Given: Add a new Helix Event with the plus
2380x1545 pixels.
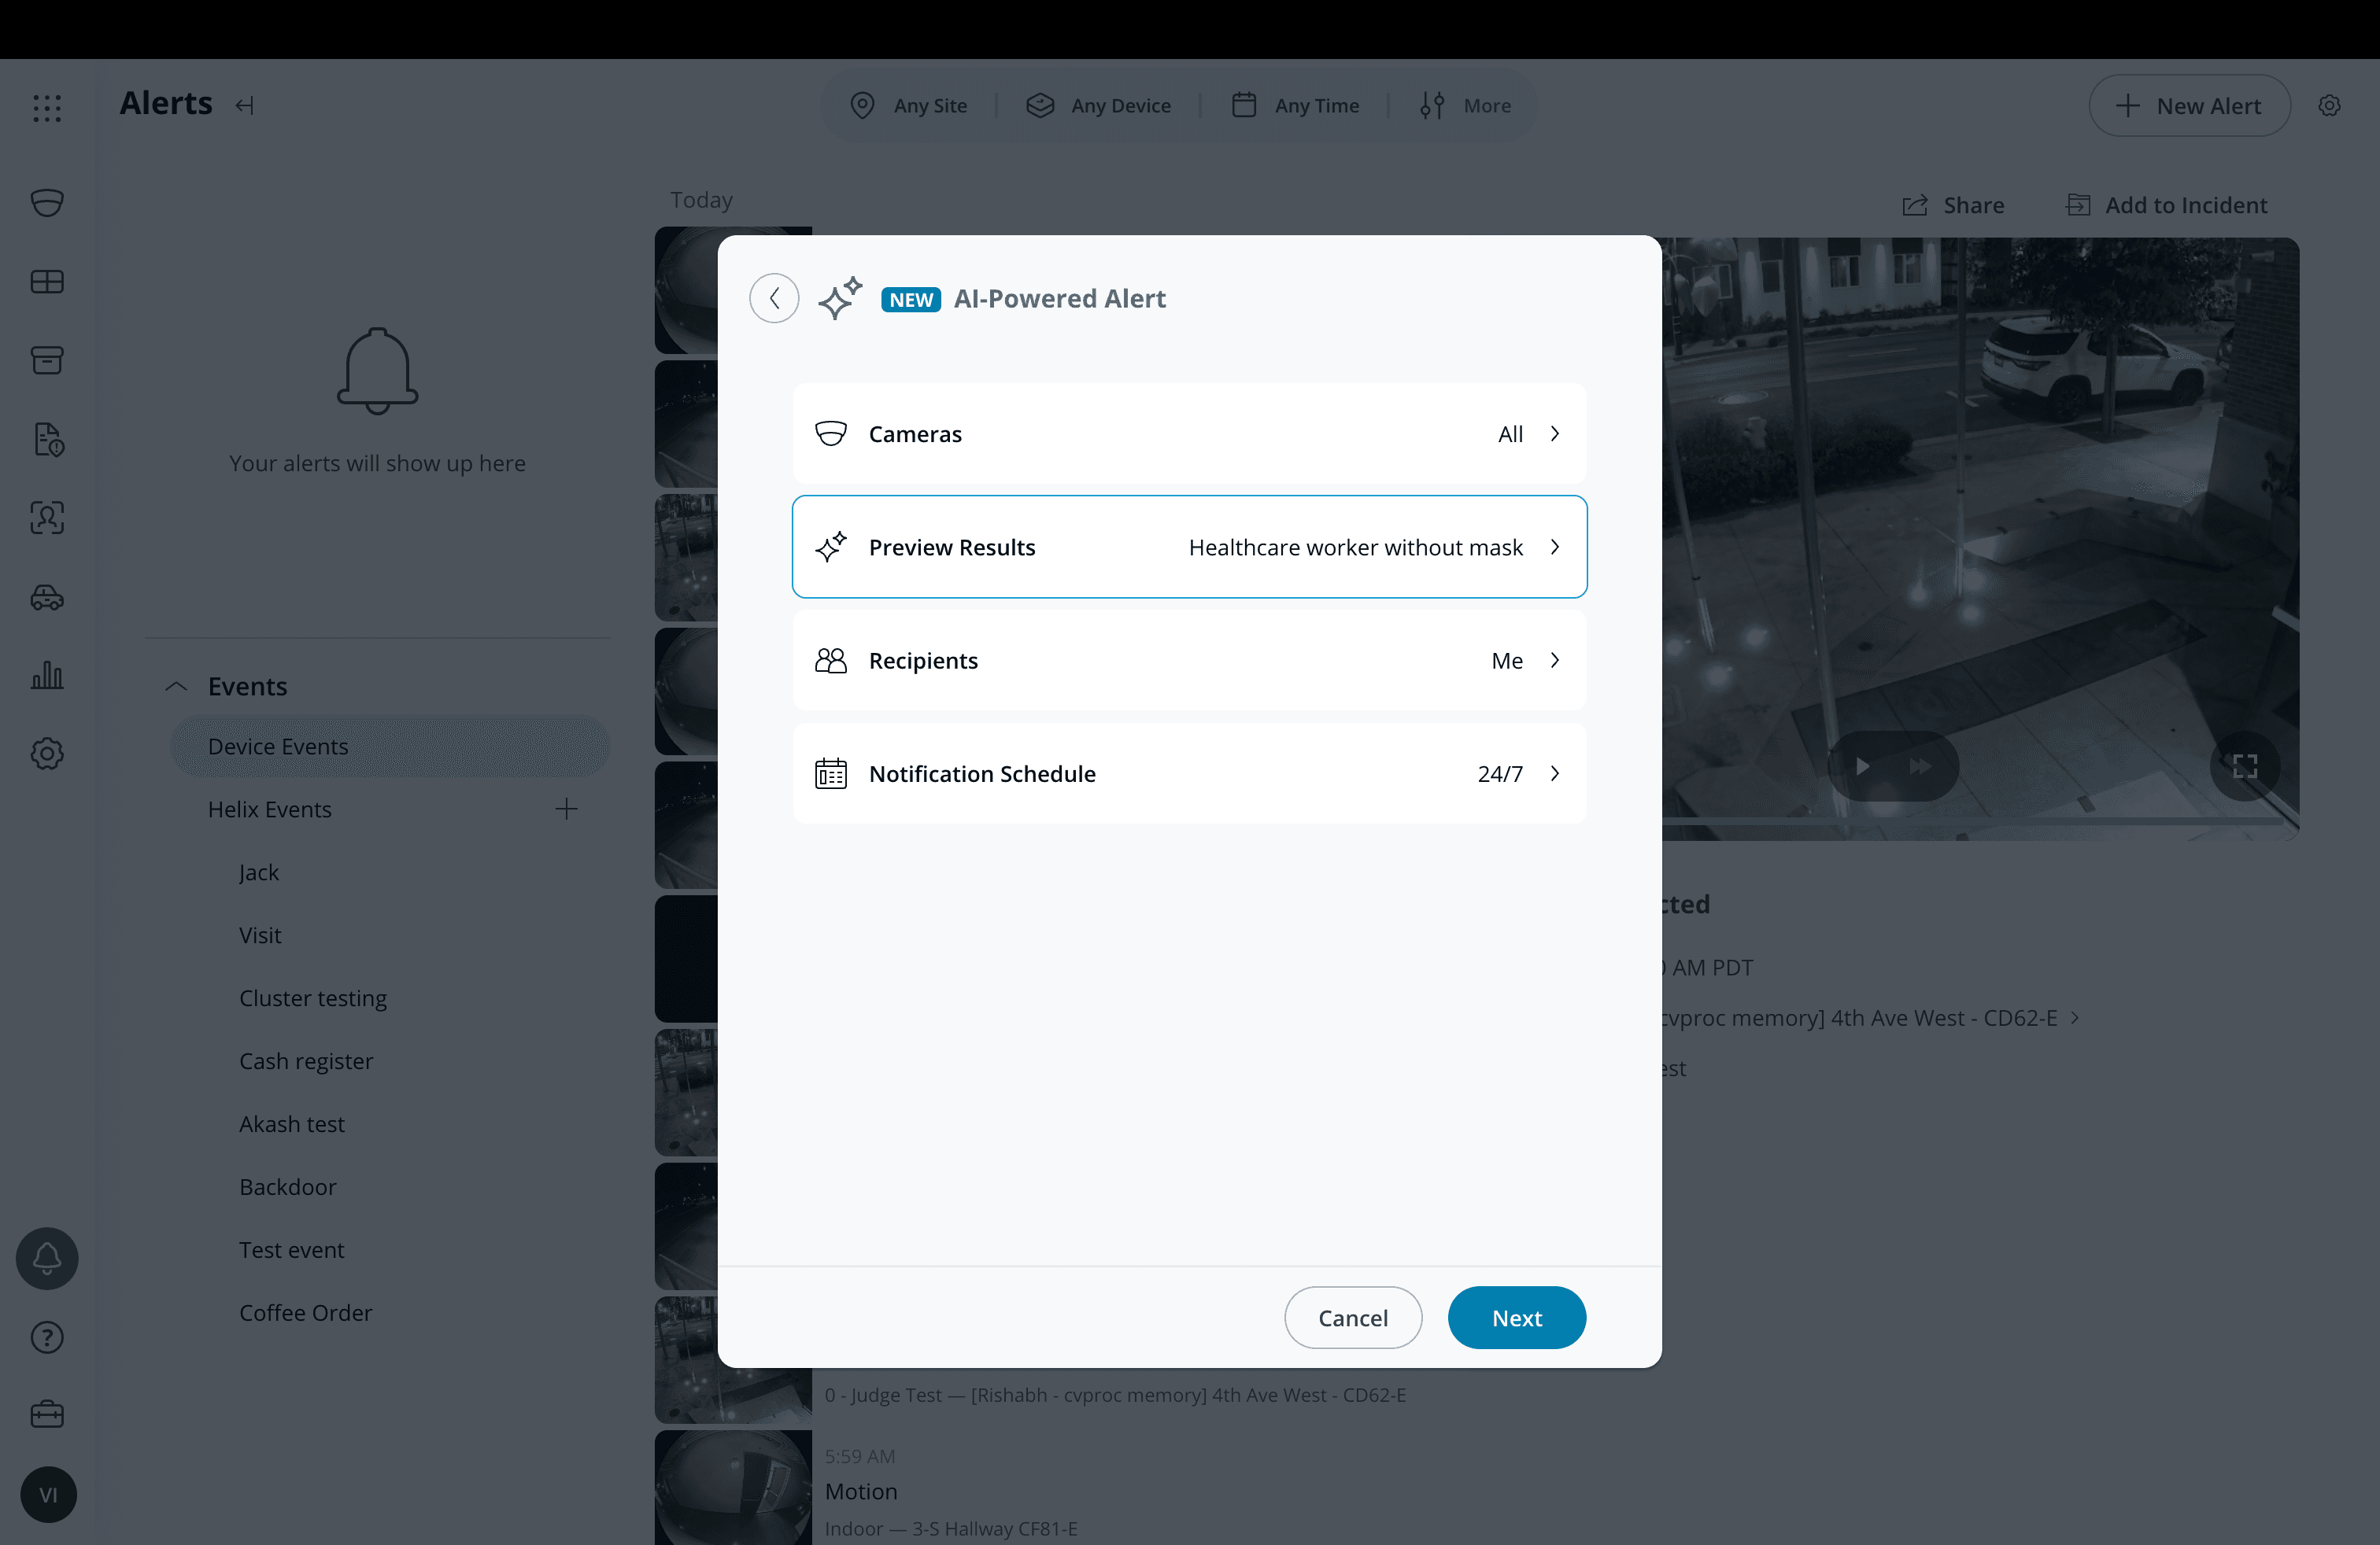Looking at the screenshot, I should [x=566, y=809].
